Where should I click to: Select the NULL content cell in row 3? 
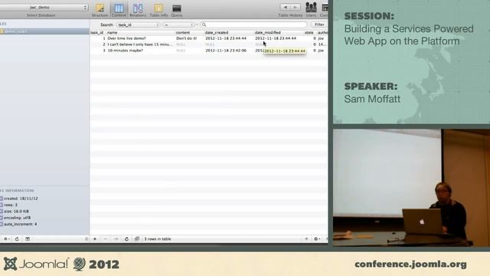click(x=181, y=51)
